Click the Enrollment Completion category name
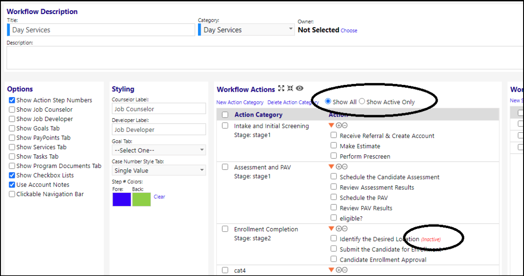Screen dimensions: 524x276 coord(266,229)
